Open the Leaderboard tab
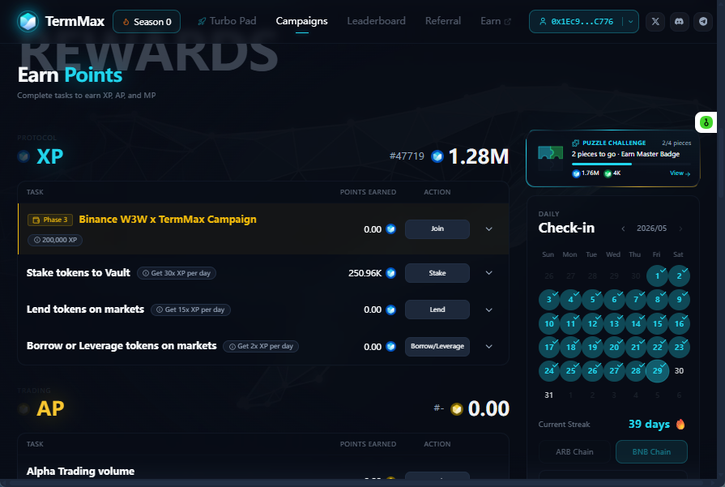 (x=377, y=21)
